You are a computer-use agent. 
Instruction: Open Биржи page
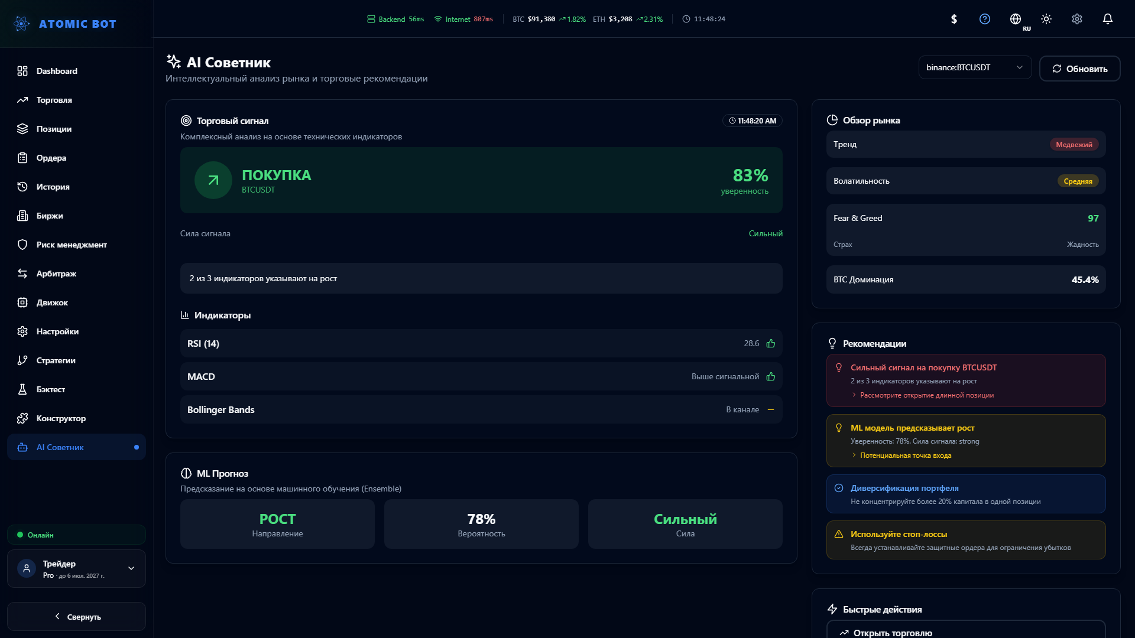[x=76, y=216]
